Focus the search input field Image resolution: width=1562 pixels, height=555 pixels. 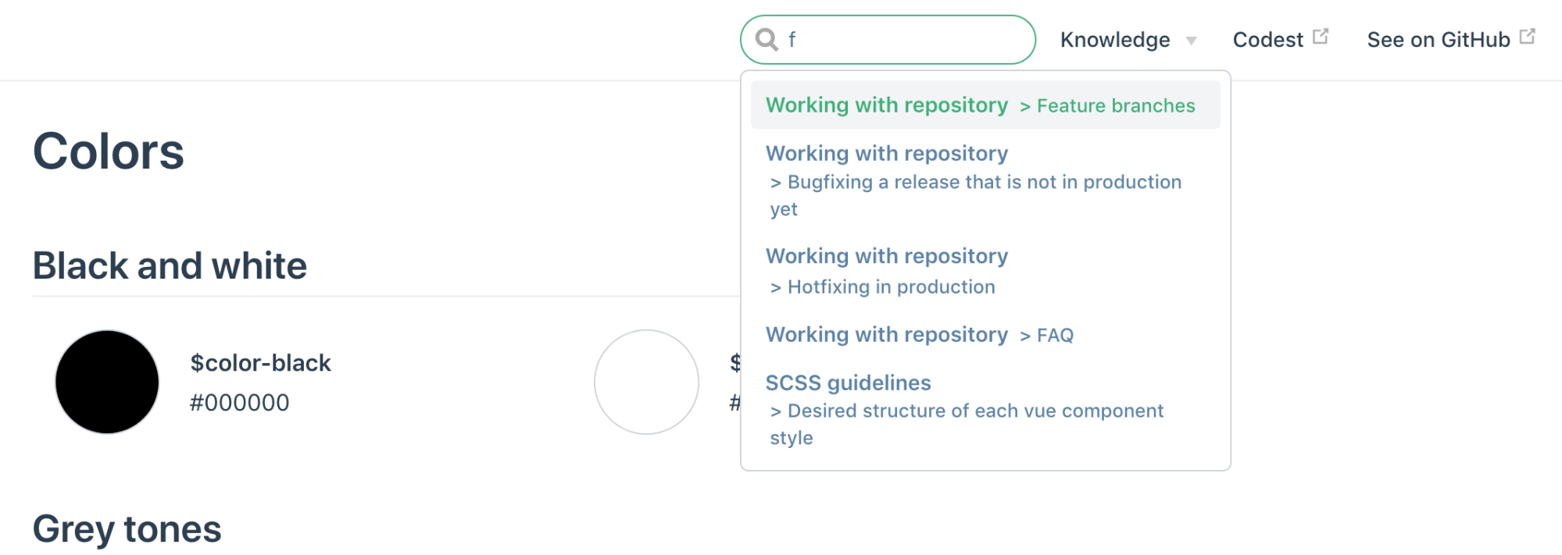pyautogui.click(x=906, y=40)
